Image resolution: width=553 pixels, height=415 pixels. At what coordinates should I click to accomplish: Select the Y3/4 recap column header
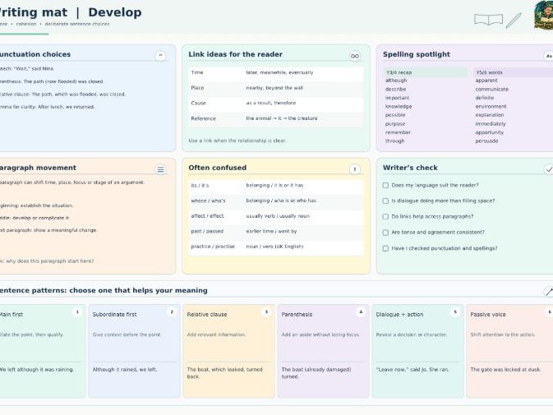426,72
